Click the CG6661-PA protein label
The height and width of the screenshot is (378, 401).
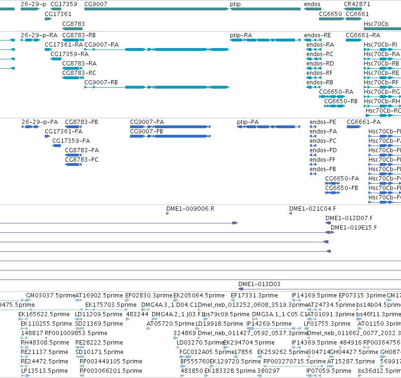[364, 122]
